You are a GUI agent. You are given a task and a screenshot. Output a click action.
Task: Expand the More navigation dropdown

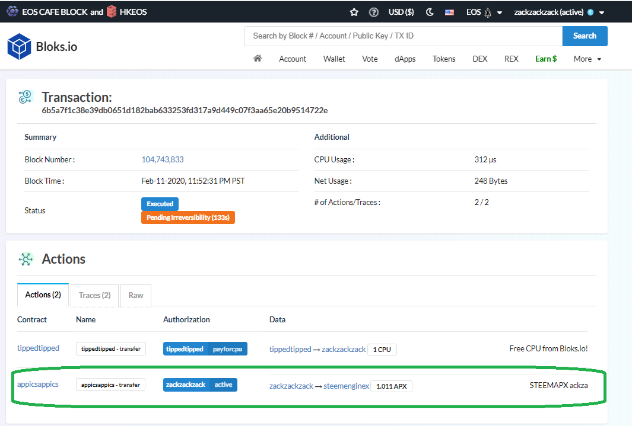coord(587,59)
